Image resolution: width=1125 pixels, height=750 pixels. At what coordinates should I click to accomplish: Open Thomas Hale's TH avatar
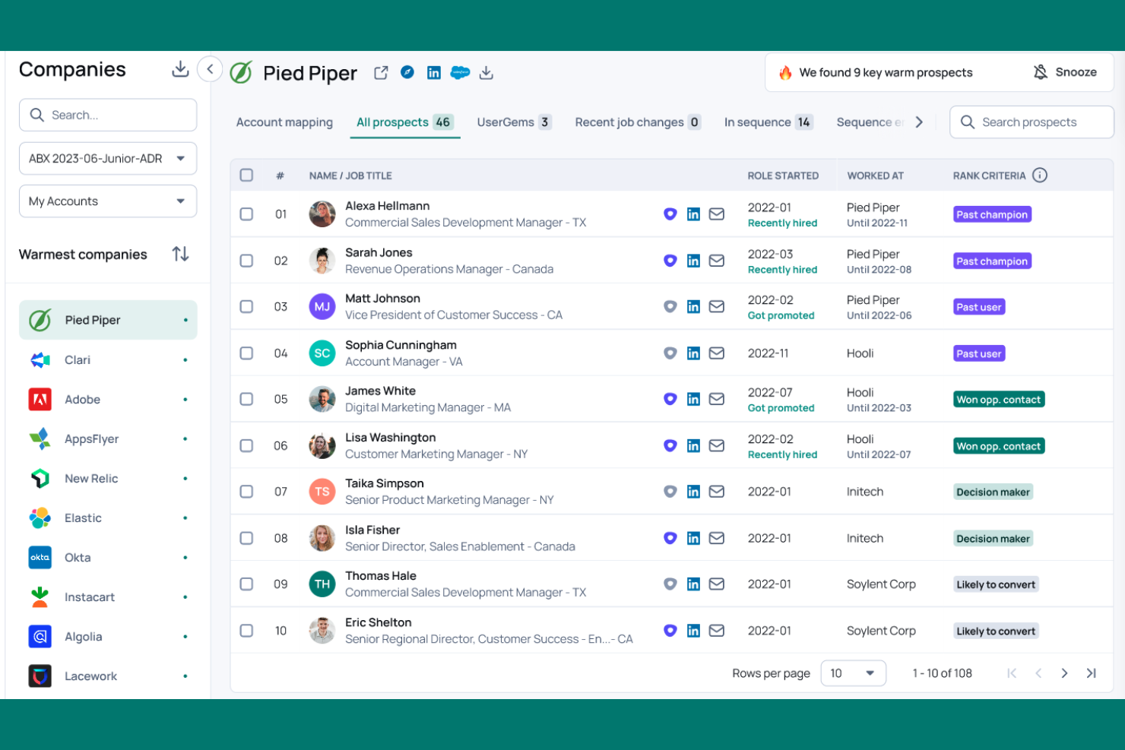pyautogui.click(x=322, y=584)
